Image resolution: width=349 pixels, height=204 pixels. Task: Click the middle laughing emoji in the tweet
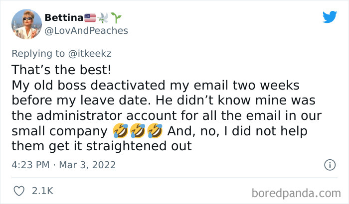[x=137, y=132]
